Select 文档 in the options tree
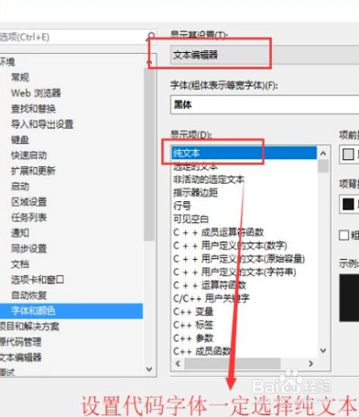359x417 pixels. tap(20, 264)
